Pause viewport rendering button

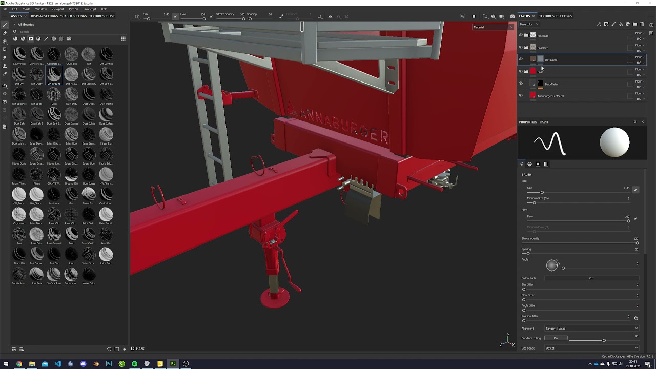tap(474, 16)
